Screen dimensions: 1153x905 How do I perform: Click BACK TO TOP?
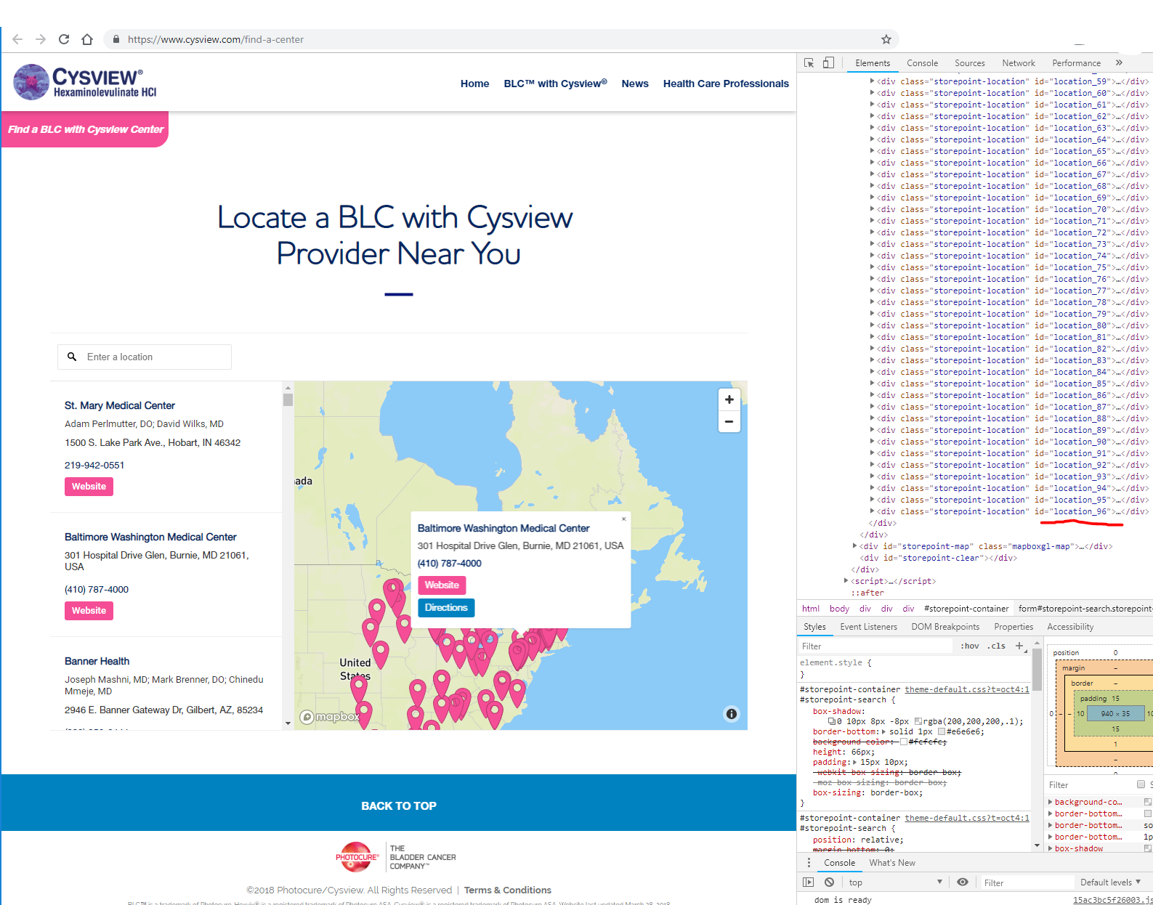[399, 805]
